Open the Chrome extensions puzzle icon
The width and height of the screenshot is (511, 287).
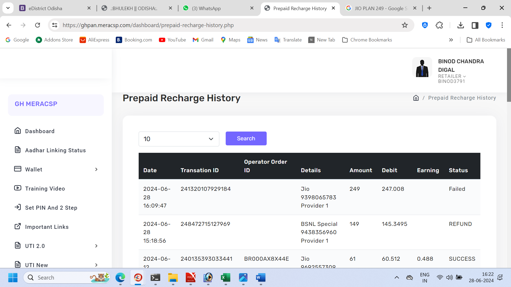tap(439, 25)
